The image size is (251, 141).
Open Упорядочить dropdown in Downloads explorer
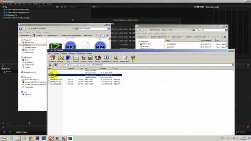click(25, 35)
